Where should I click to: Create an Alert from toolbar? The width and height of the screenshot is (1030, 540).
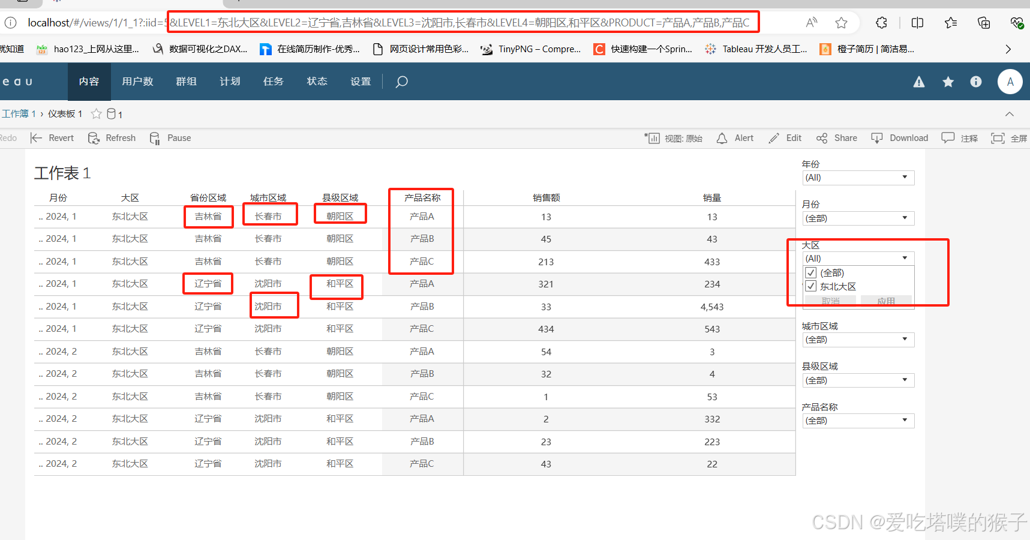[735, 138]
